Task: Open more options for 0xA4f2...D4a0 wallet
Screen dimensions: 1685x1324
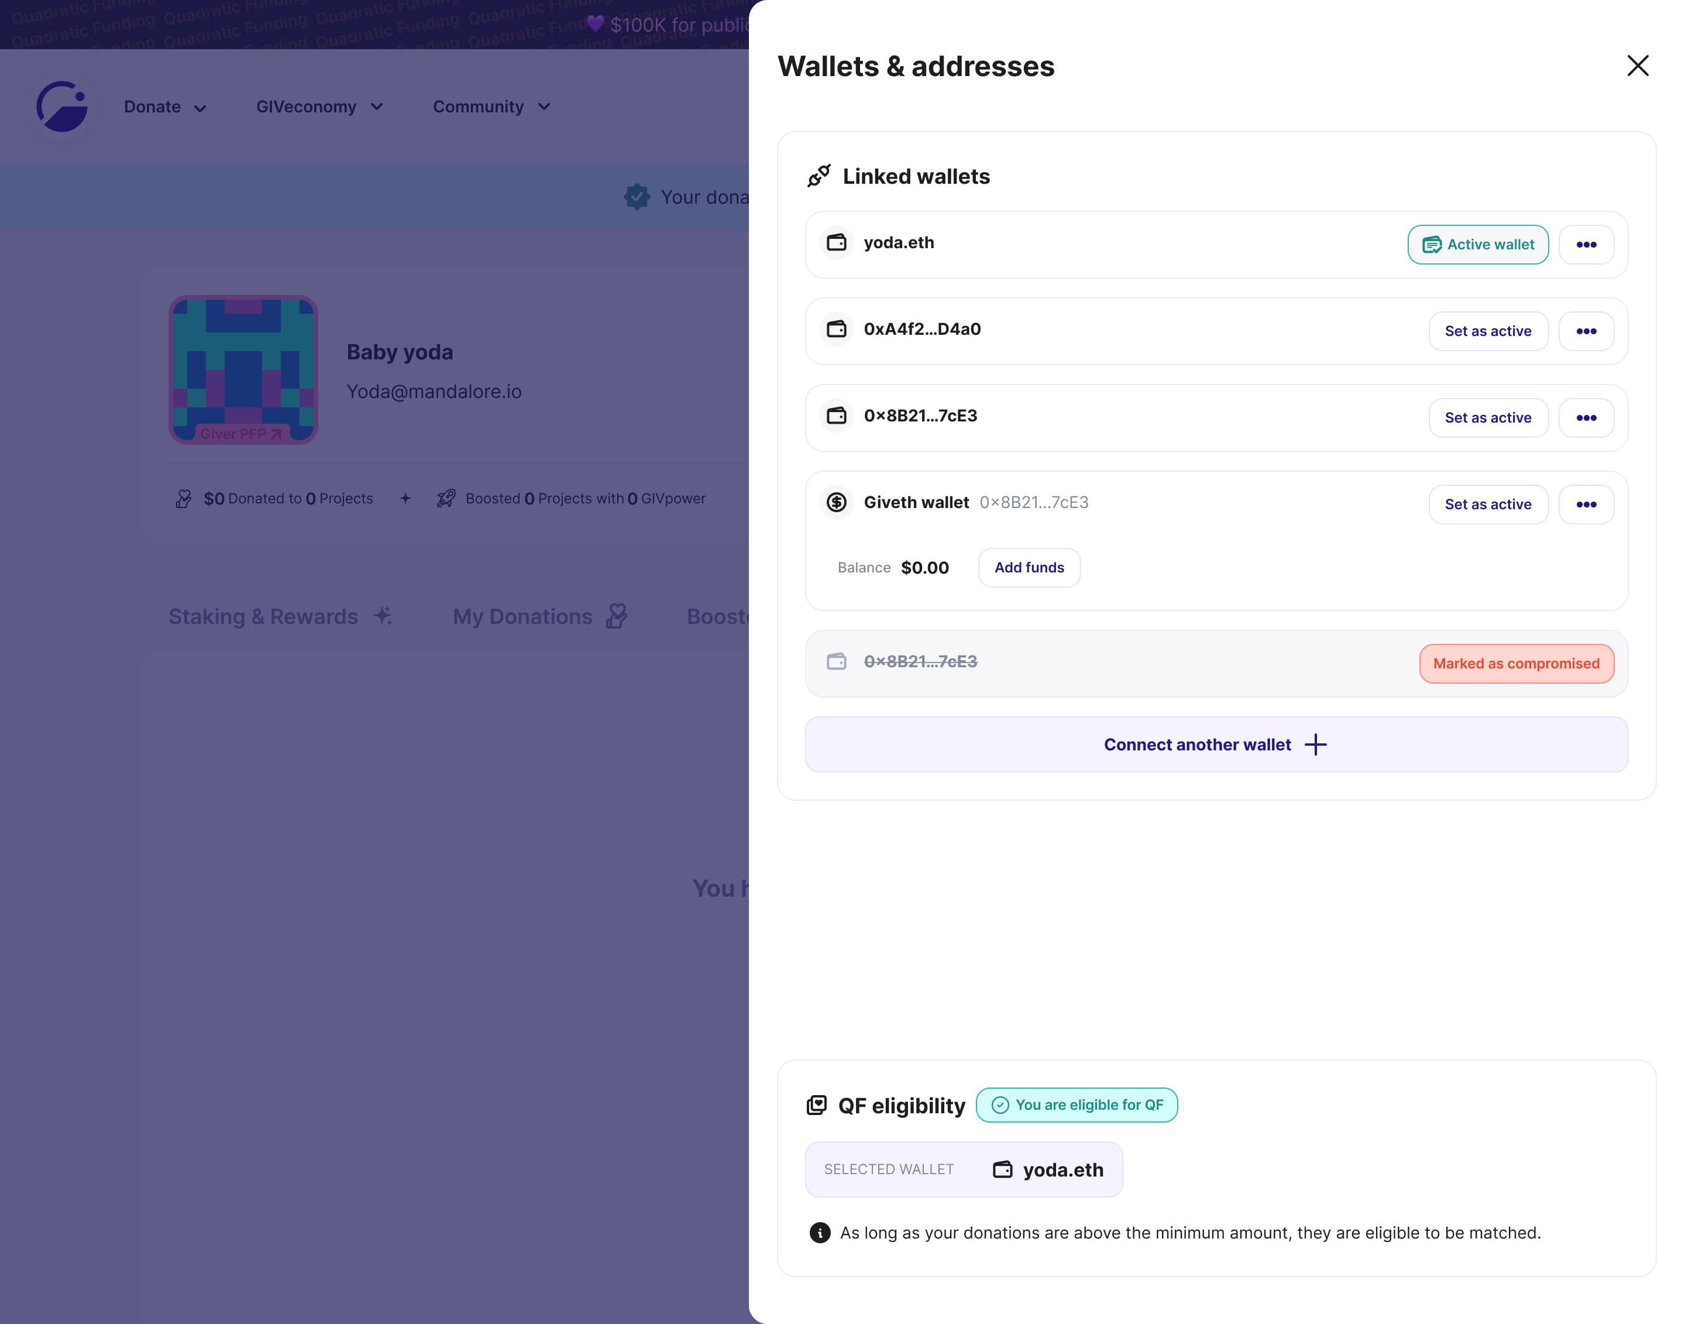Action: click(1586, 331)
